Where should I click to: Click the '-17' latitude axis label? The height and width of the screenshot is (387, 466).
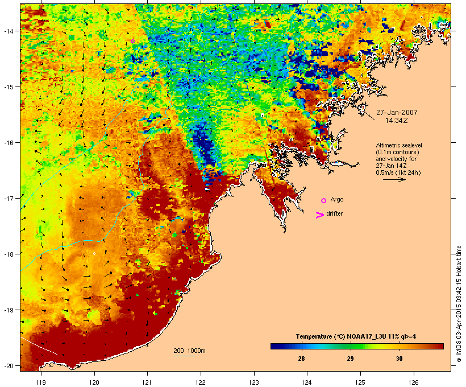coord(9,198)
